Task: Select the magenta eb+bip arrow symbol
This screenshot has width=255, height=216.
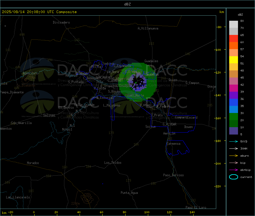Action: point(233,170)
